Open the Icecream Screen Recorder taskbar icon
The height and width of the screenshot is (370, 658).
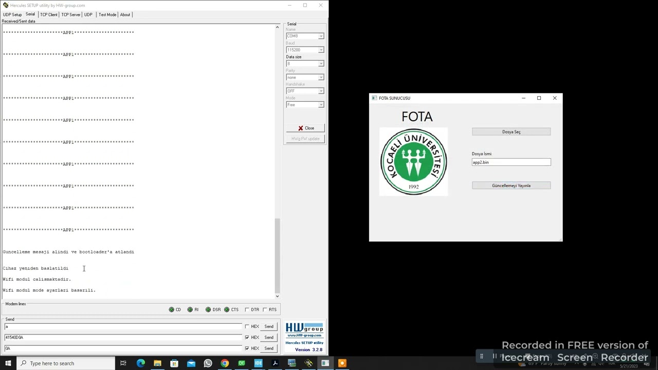point(342,363)
